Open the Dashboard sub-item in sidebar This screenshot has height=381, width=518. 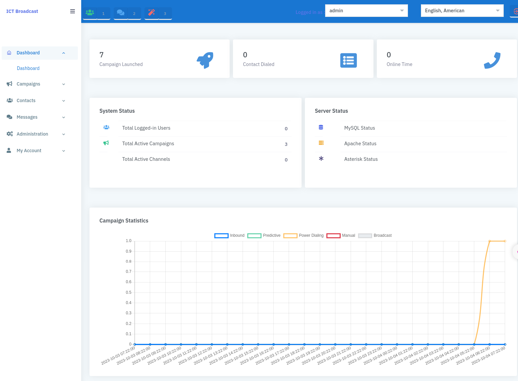(28, 68)
